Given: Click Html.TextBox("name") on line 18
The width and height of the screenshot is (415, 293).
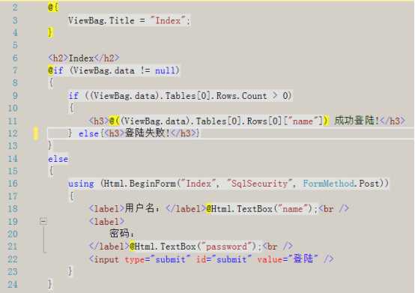Looking at the screenshot, I should click(261, 209).
